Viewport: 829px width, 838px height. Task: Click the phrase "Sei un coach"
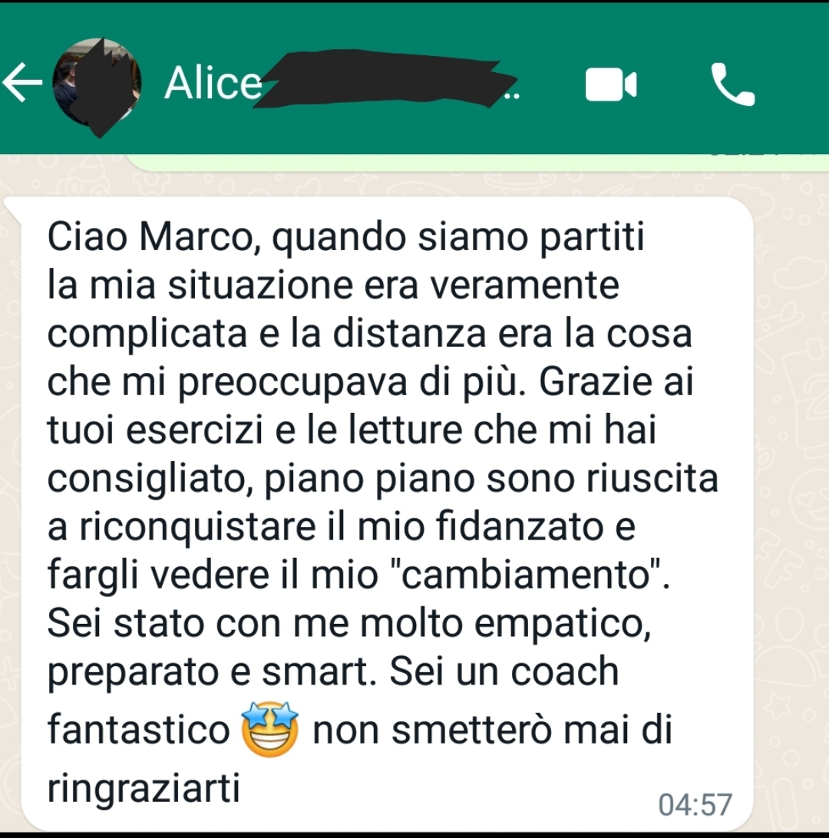[x=504, y=671]
